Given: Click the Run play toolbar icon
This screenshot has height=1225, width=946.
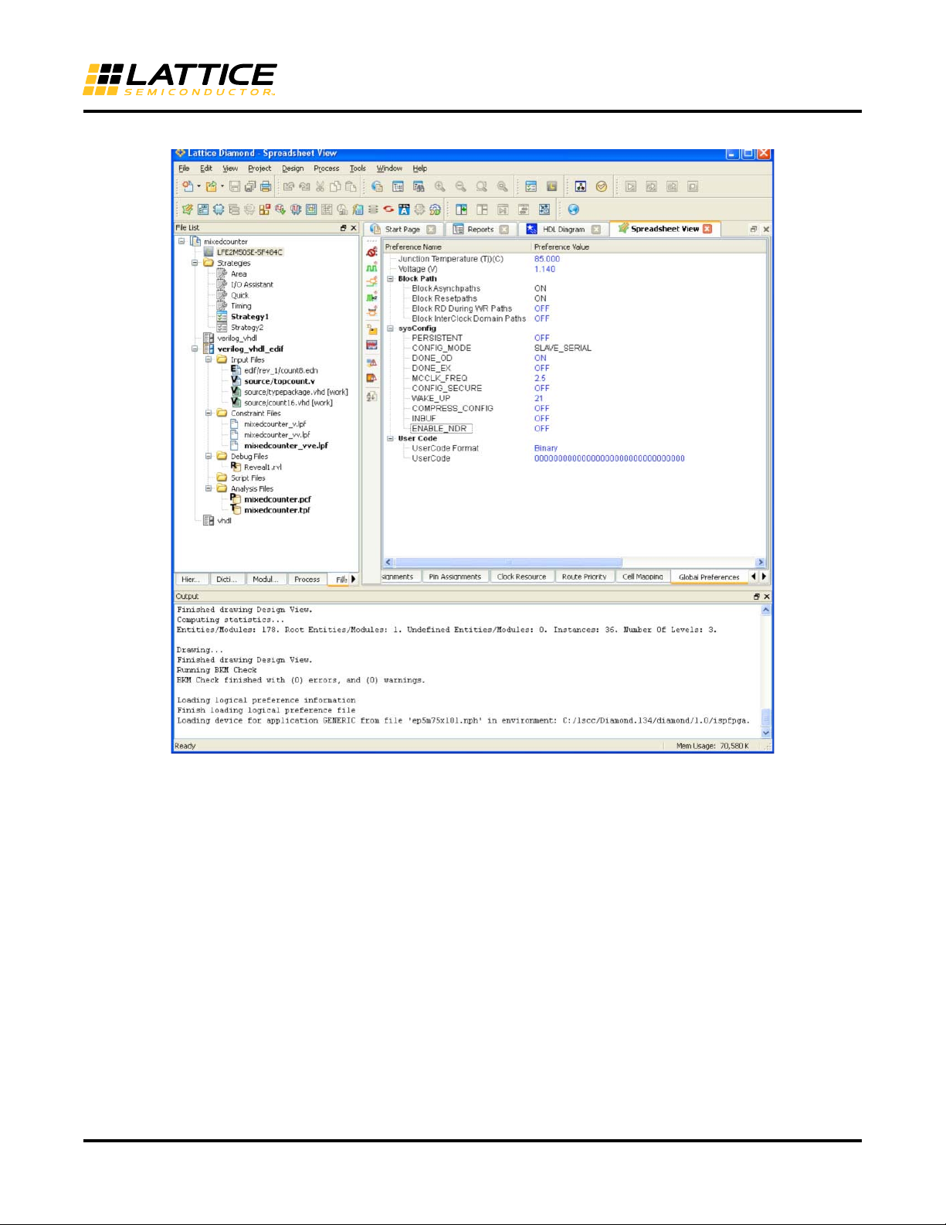Looking at the screenshot, I should pyautogui.click(x=631, y=186).
